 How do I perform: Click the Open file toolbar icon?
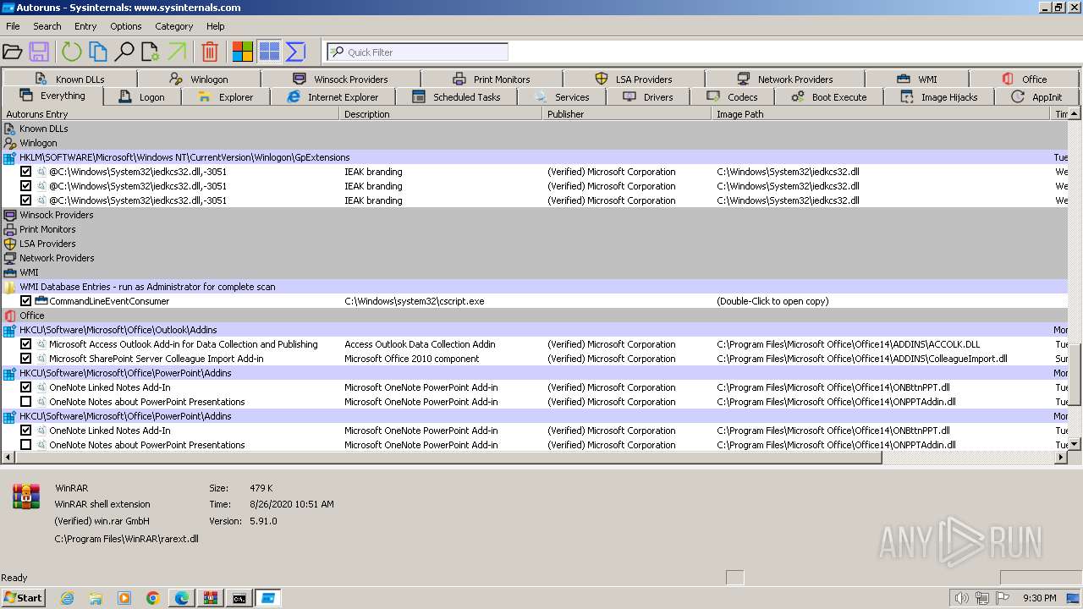point(12,52)
